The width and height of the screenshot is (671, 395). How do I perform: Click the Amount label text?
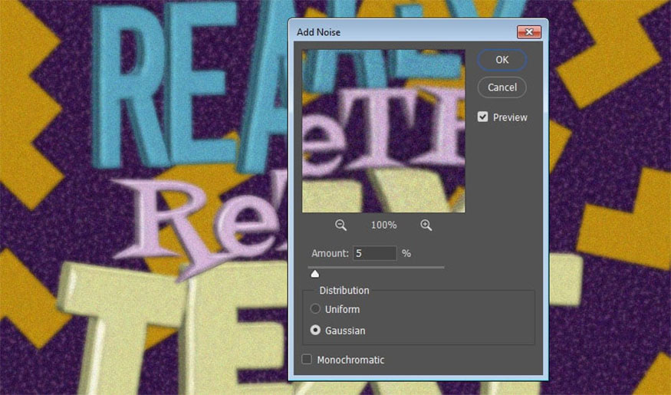(x=330, y=253)
